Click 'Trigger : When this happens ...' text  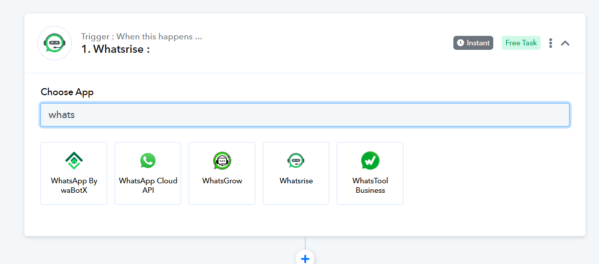click(x=142, y=36)
